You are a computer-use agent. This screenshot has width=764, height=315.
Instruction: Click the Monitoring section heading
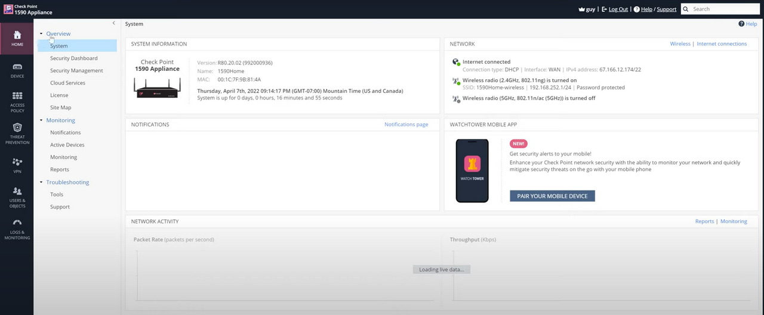coord(61,120)
